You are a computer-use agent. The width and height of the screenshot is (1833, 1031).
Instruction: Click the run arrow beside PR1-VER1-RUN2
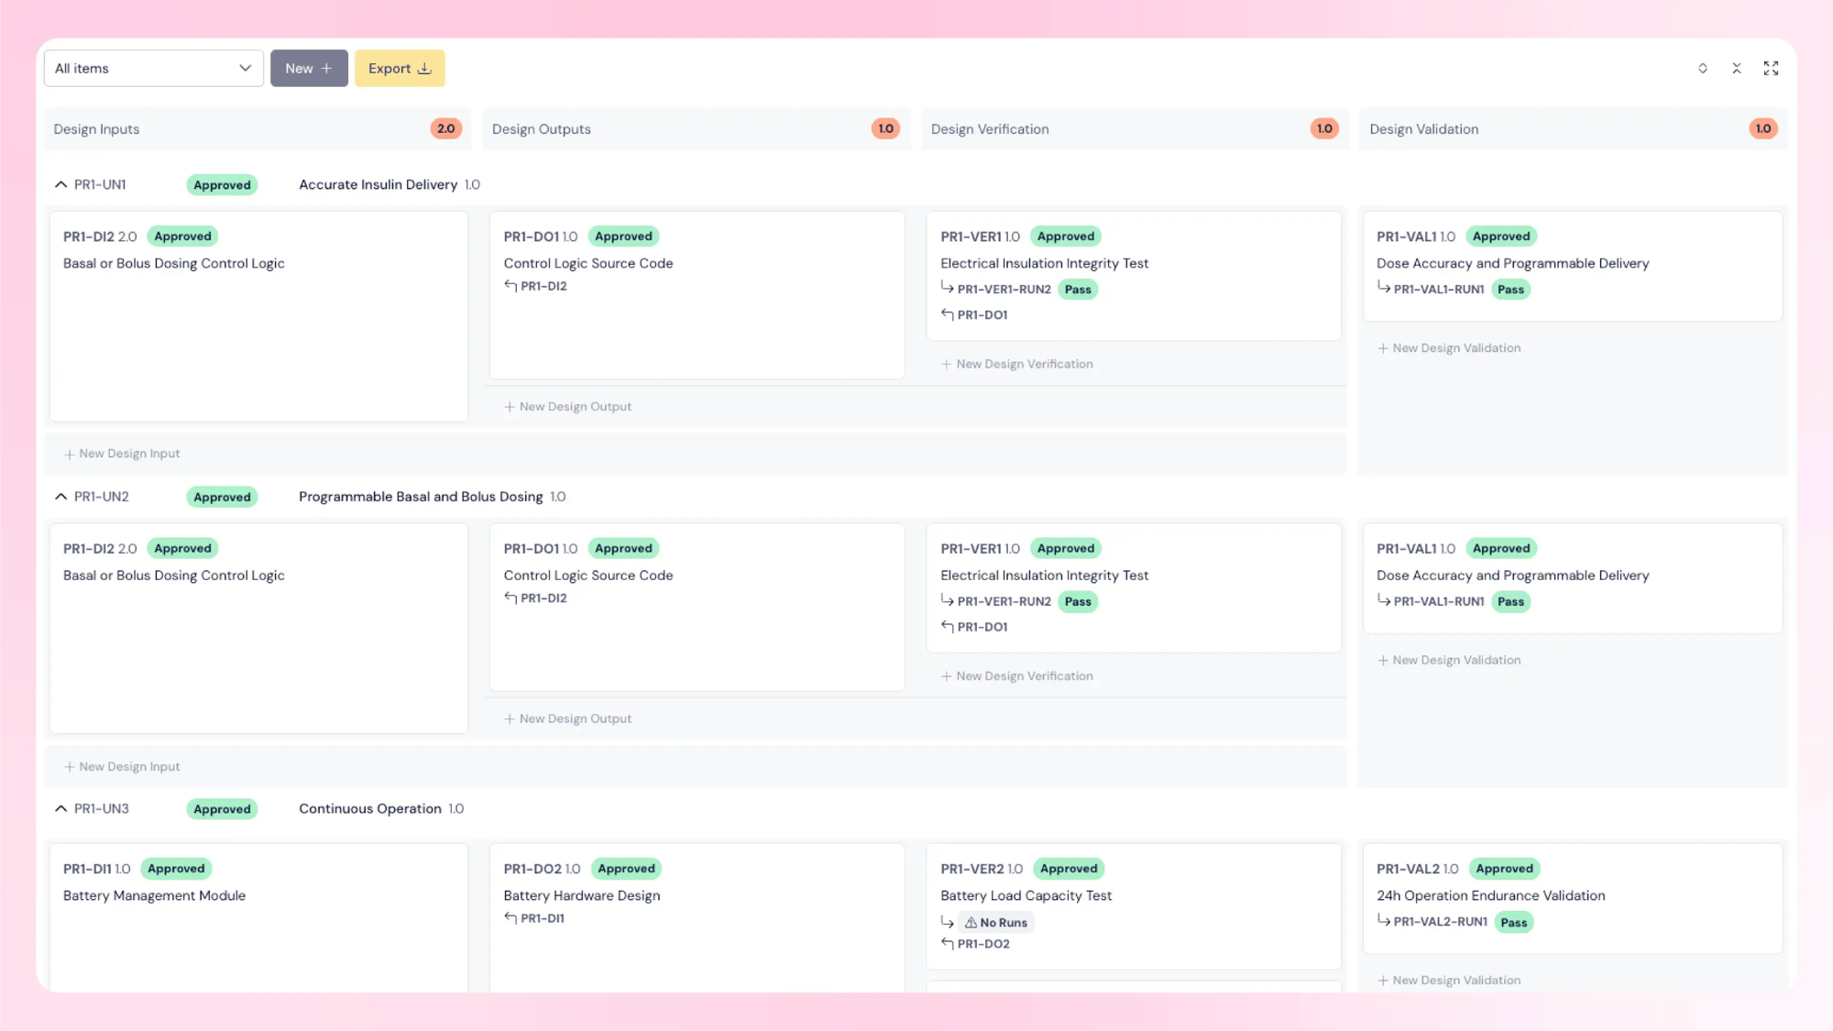(947, 289)
